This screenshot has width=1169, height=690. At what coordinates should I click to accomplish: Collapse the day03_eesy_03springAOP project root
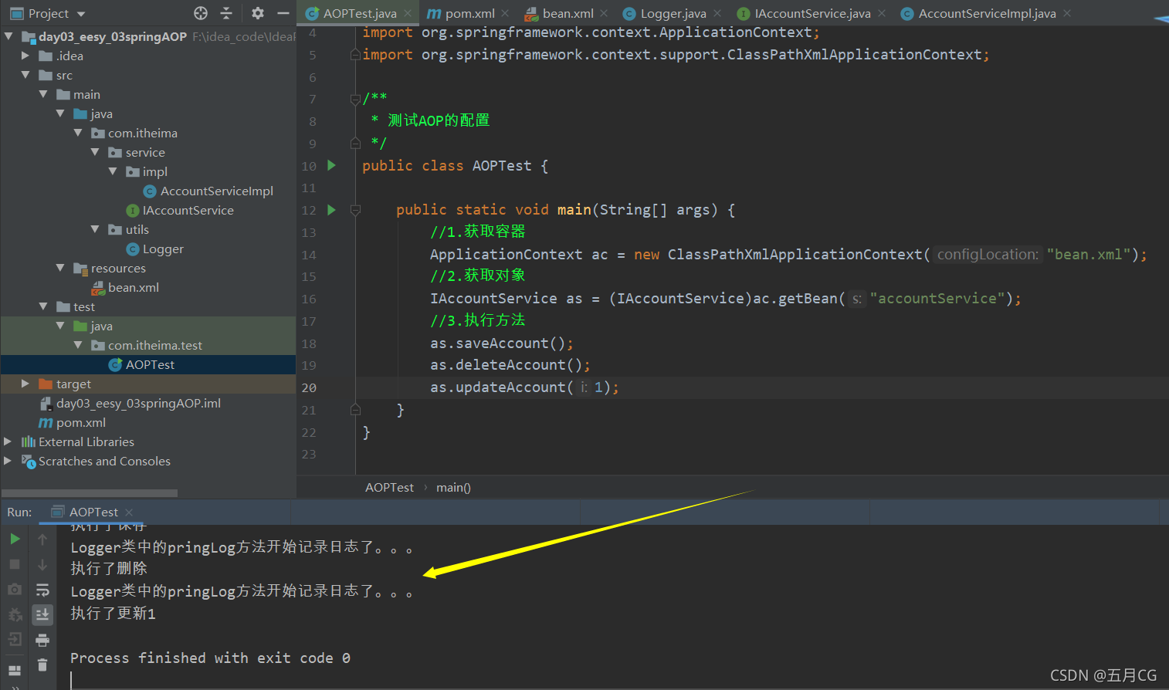[8, 36]
